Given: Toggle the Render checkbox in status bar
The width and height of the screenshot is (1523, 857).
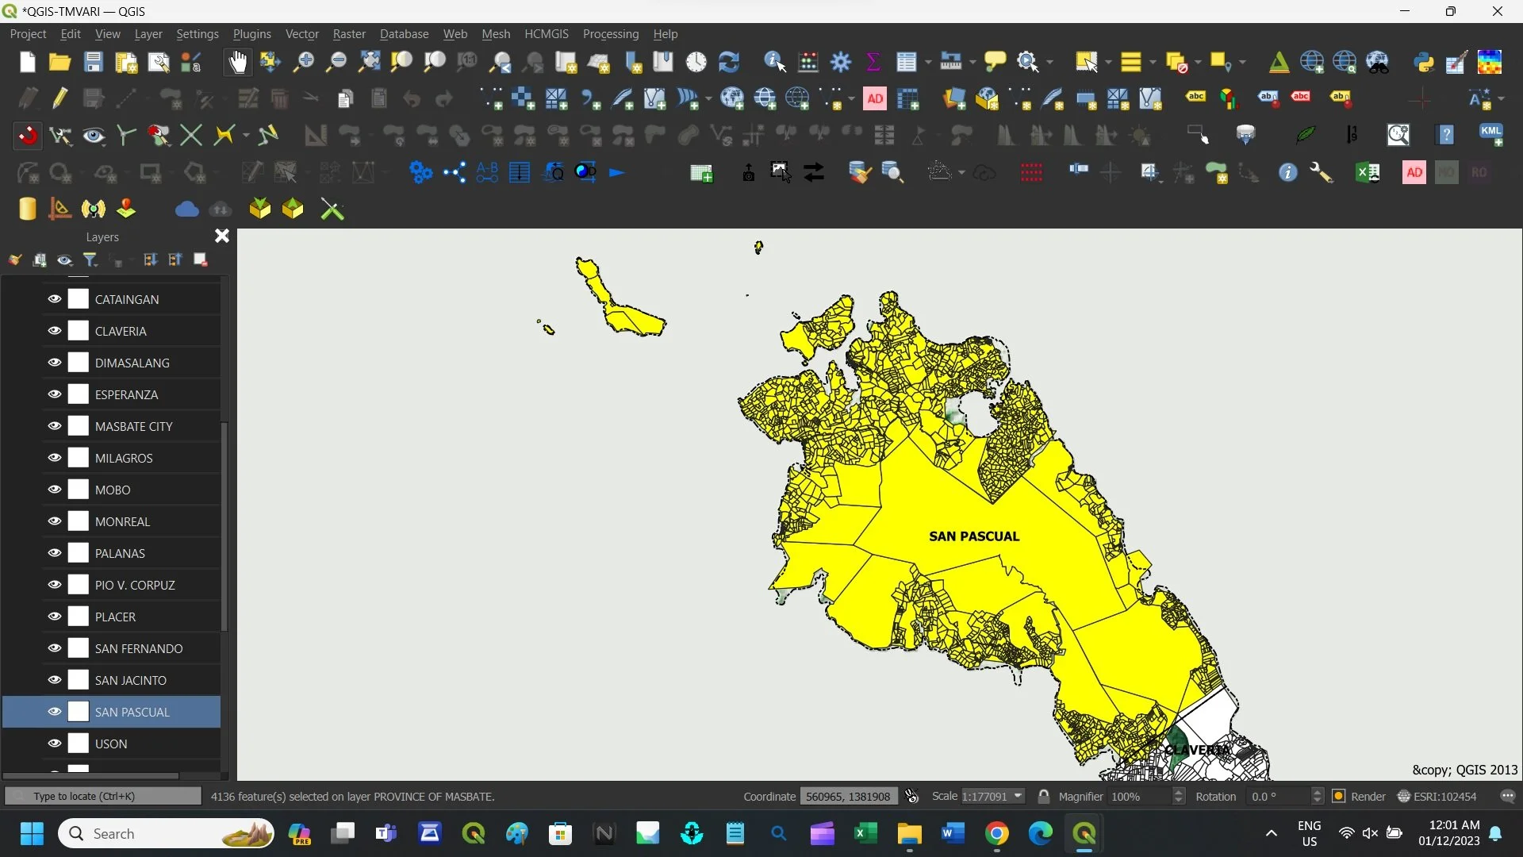Looking at the screenshot, I should coord(1339,796).
